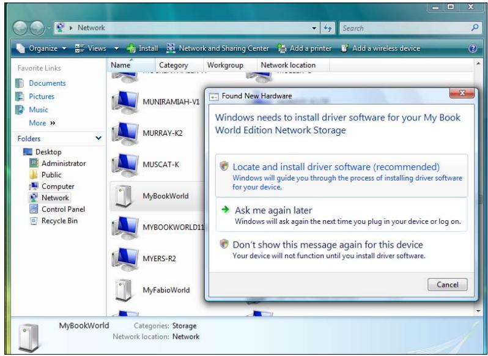The height and width of the screenshot is (356, 488).
Task: Click the Add a printer icon
Action: pyautogui.click(x=282, y=48)
